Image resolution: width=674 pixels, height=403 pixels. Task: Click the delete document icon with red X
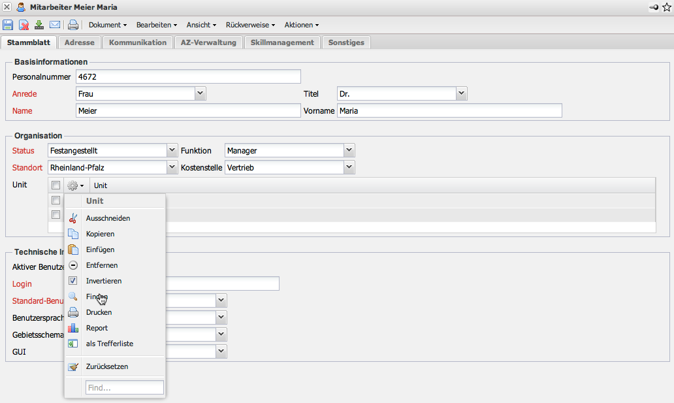[24, 25]
